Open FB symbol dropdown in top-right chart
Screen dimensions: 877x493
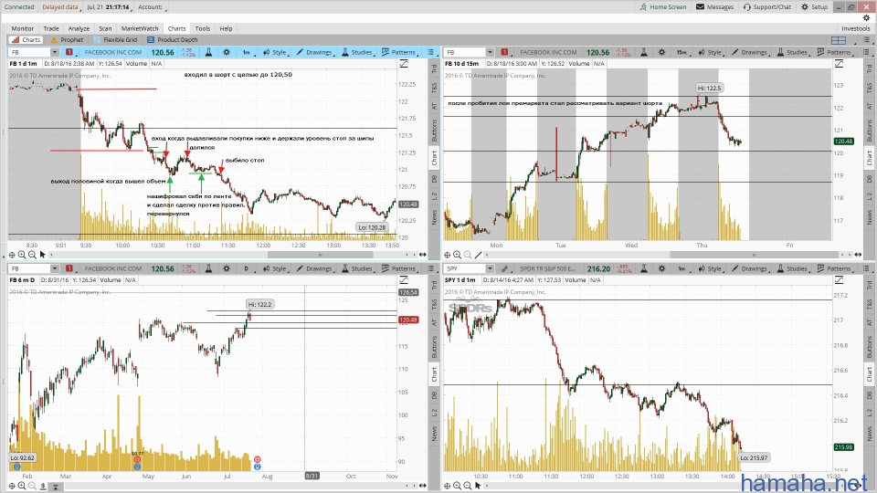coord(490,52)
